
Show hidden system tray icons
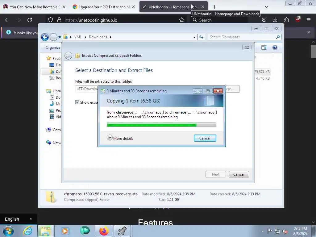pyautogui.click(x=262, y=231)
